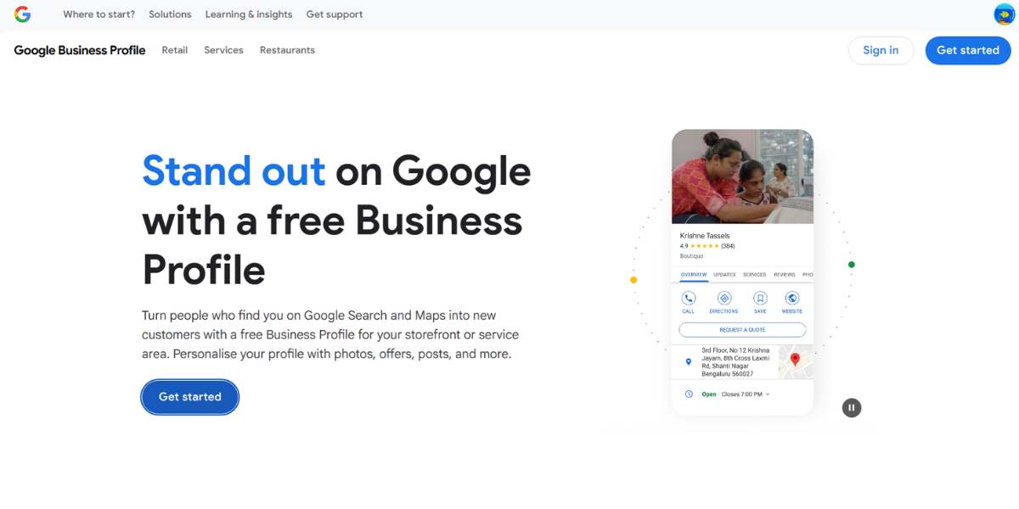Click the map thumbnail next to the address

pos(796,361)
